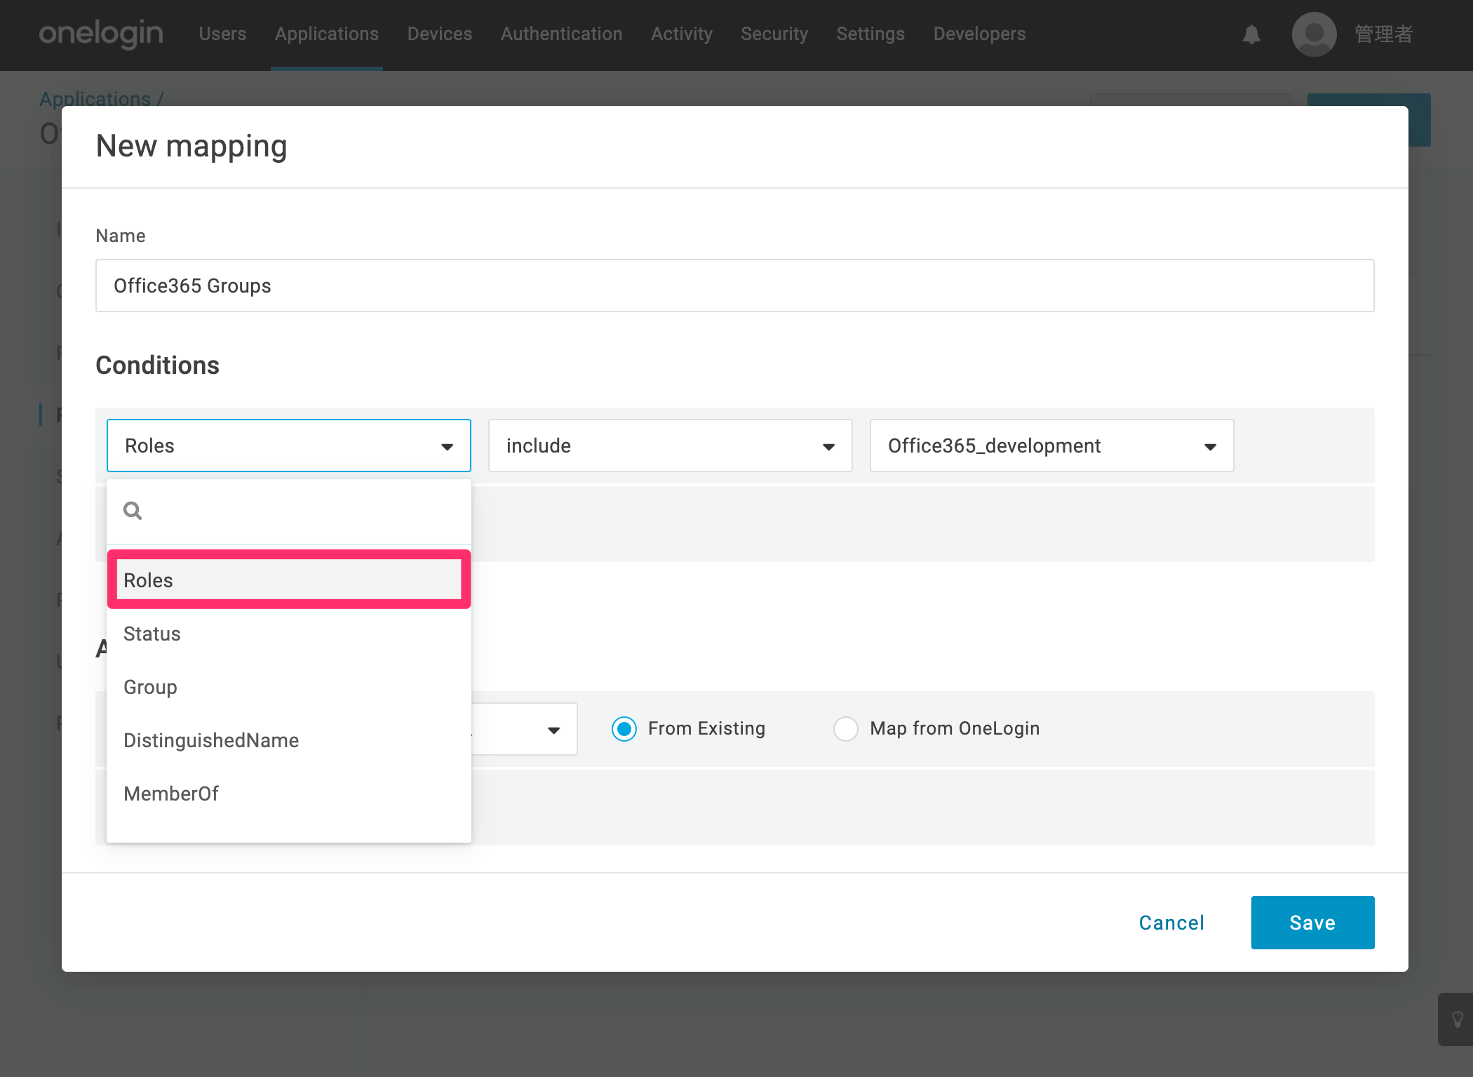The image size is (1473, 1077).
Task: Select the Map from OneLogin option
Action: coord(846,729)
